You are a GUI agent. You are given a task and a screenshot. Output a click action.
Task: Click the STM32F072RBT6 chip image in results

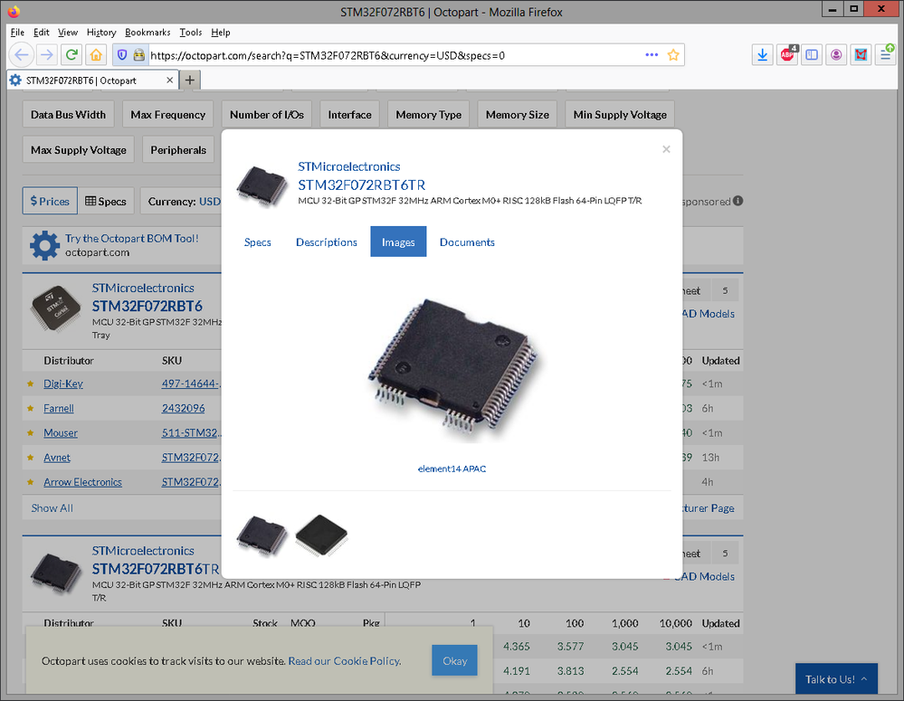click(x=56, y=309)
